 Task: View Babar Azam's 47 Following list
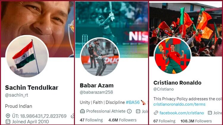91,120
